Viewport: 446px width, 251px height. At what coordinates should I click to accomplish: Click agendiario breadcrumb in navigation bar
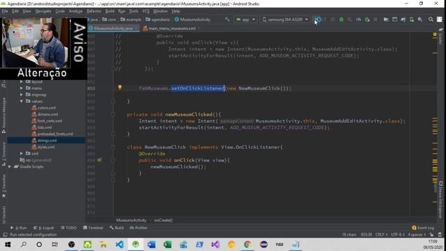coord(157,20)
